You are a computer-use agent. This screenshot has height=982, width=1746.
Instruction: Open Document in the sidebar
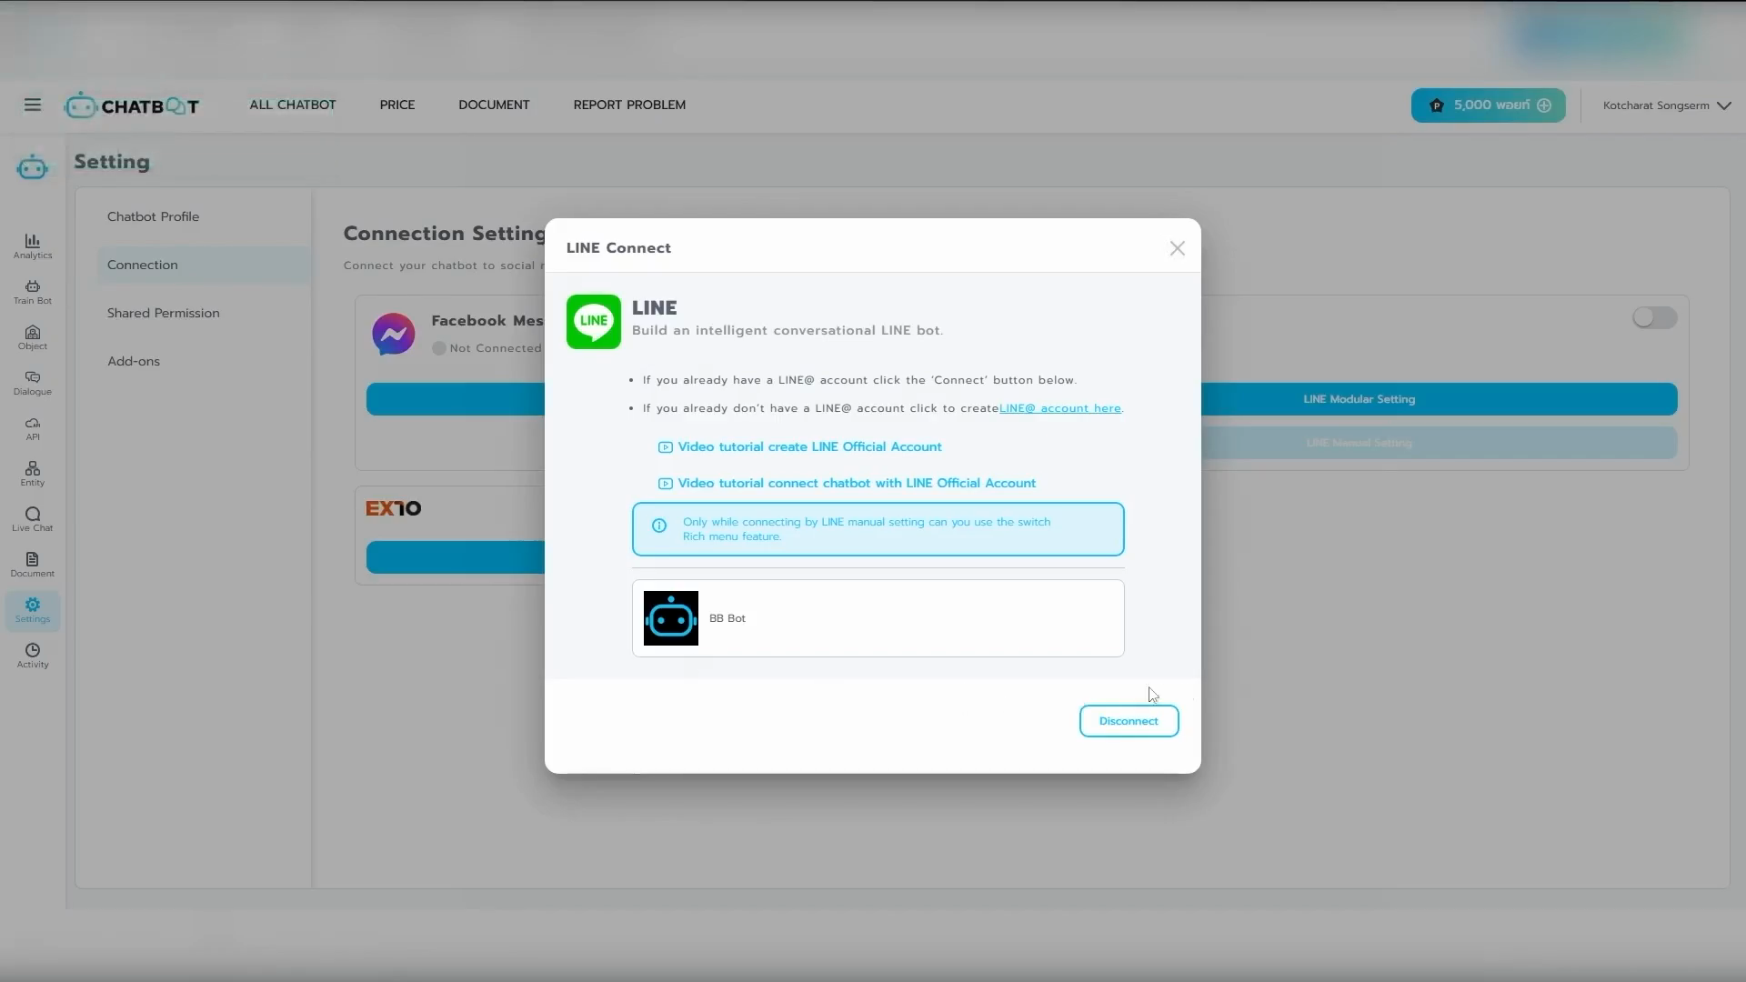coord(33,564)
